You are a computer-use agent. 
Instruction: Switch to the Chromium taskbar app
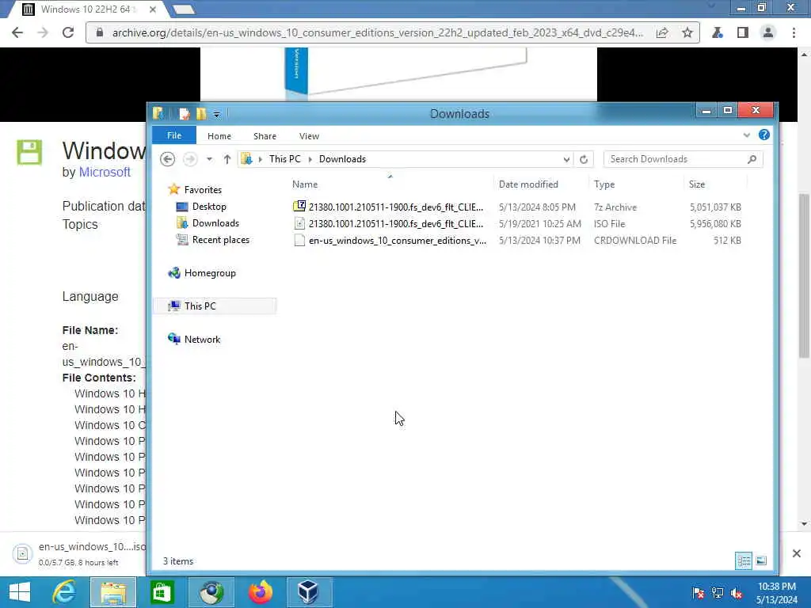coord(211,592)
